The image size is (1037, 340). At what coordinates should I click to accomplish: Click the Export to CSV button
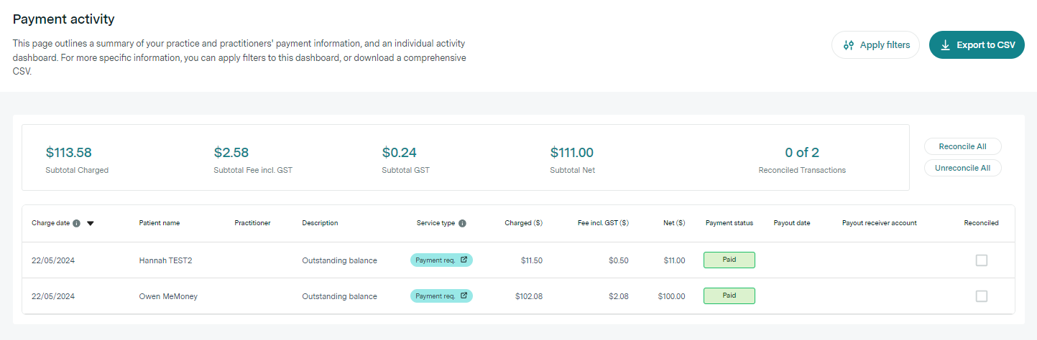(x=977, y=45)
